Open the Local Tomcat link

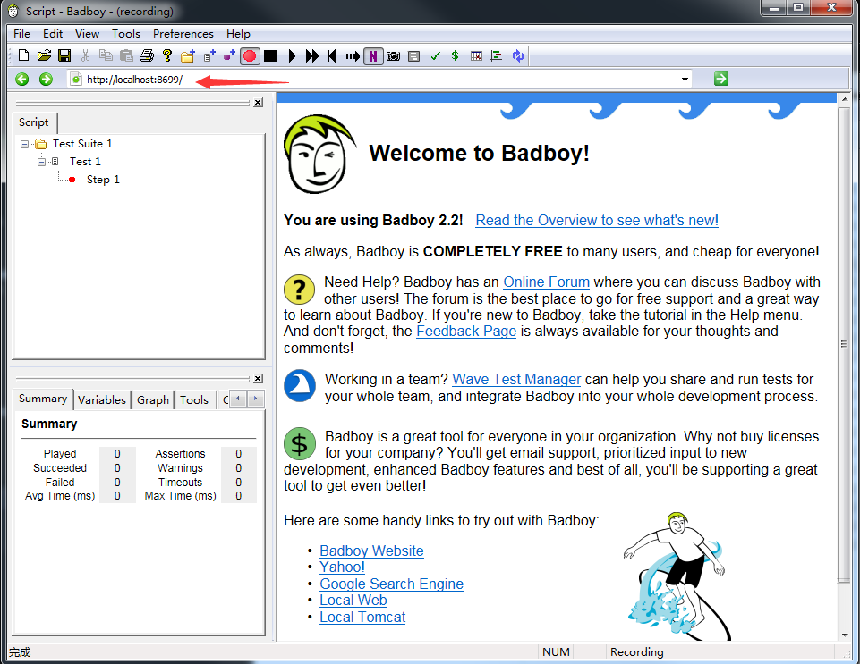(362, 618)
